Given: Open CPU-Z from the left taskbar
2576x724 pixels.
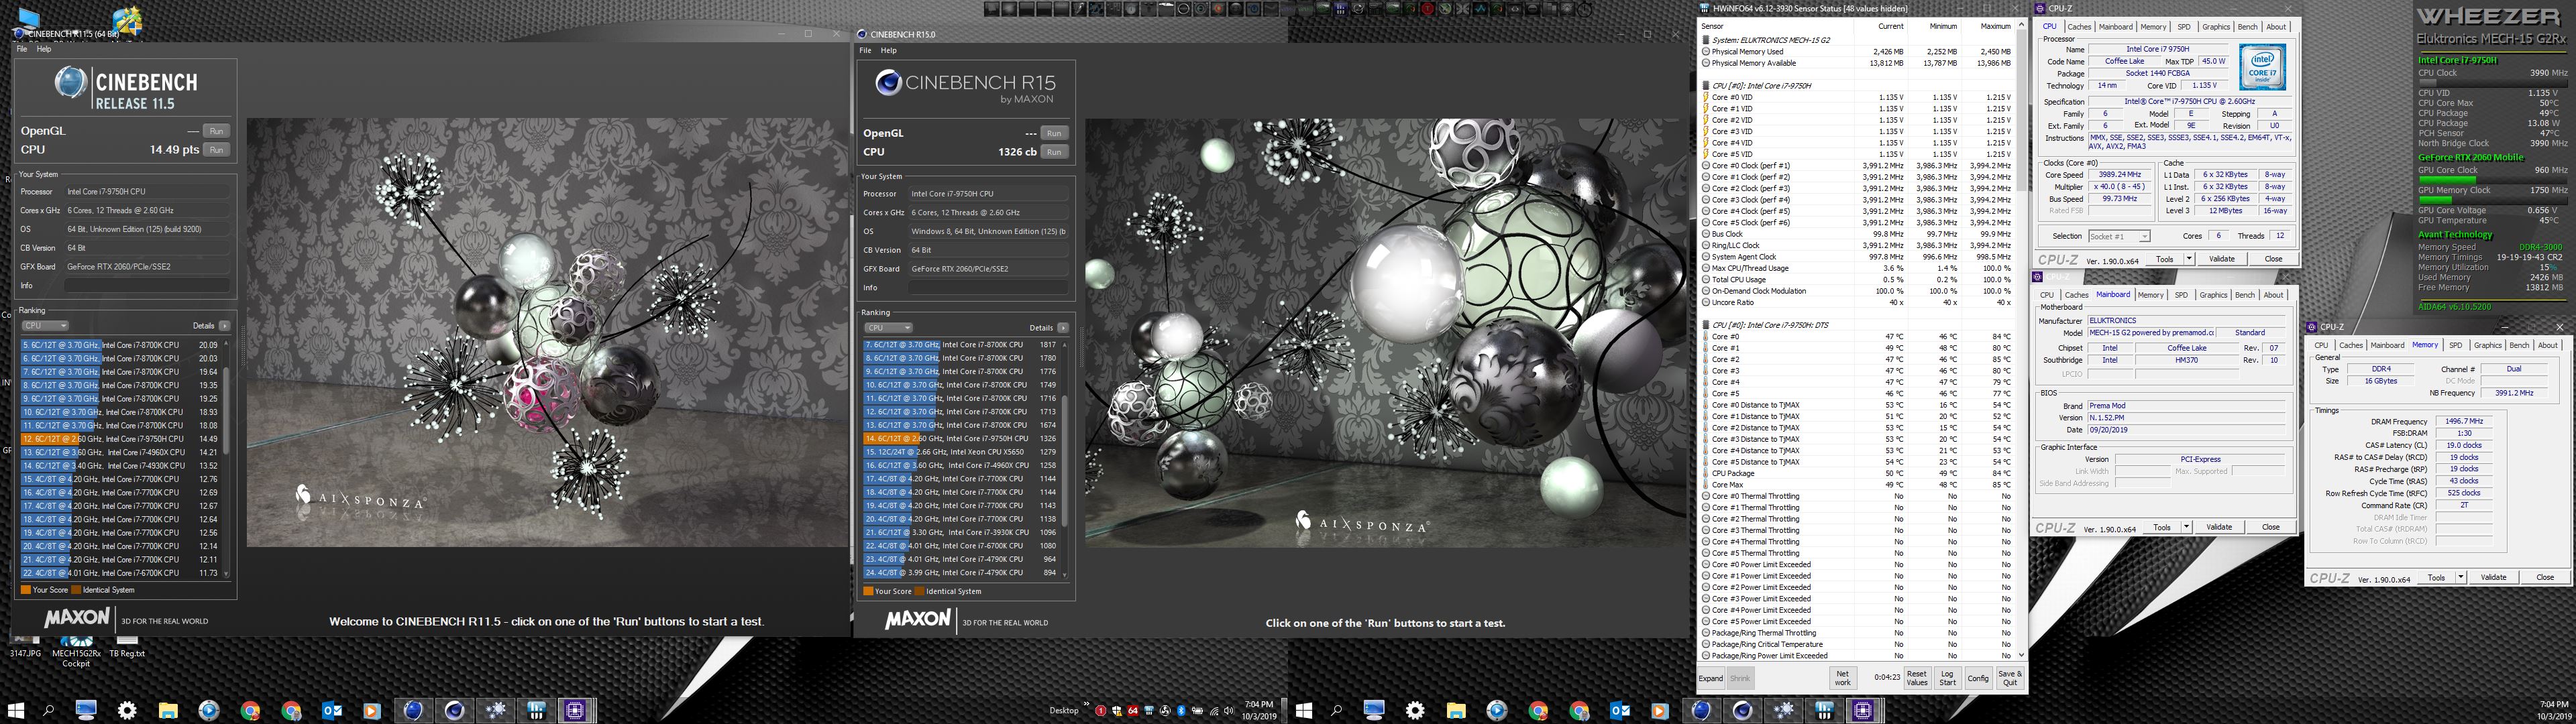Looking at the screenshot, I should click(x=575, y=710).
